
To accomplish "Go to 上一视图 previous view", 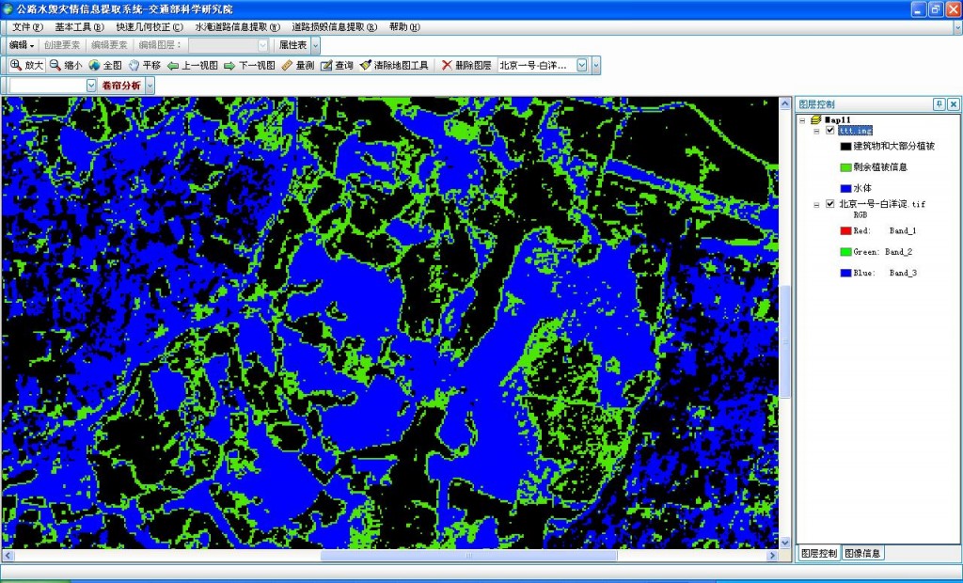I will click(193, 66).
